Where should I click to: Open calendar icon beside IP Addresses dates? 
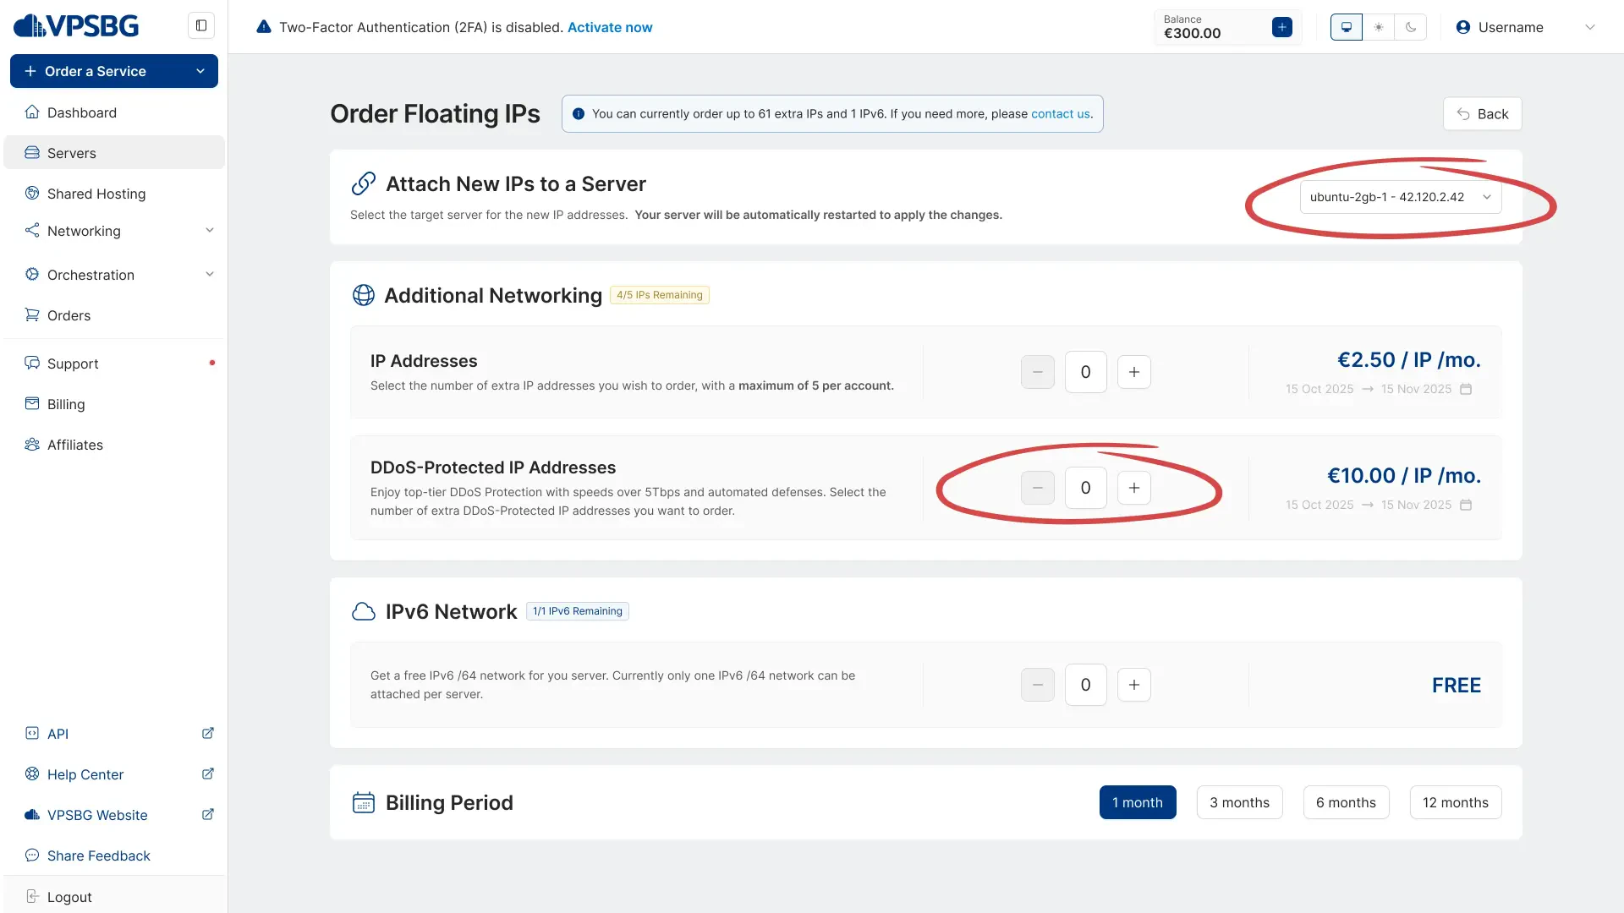point(1466,389)
